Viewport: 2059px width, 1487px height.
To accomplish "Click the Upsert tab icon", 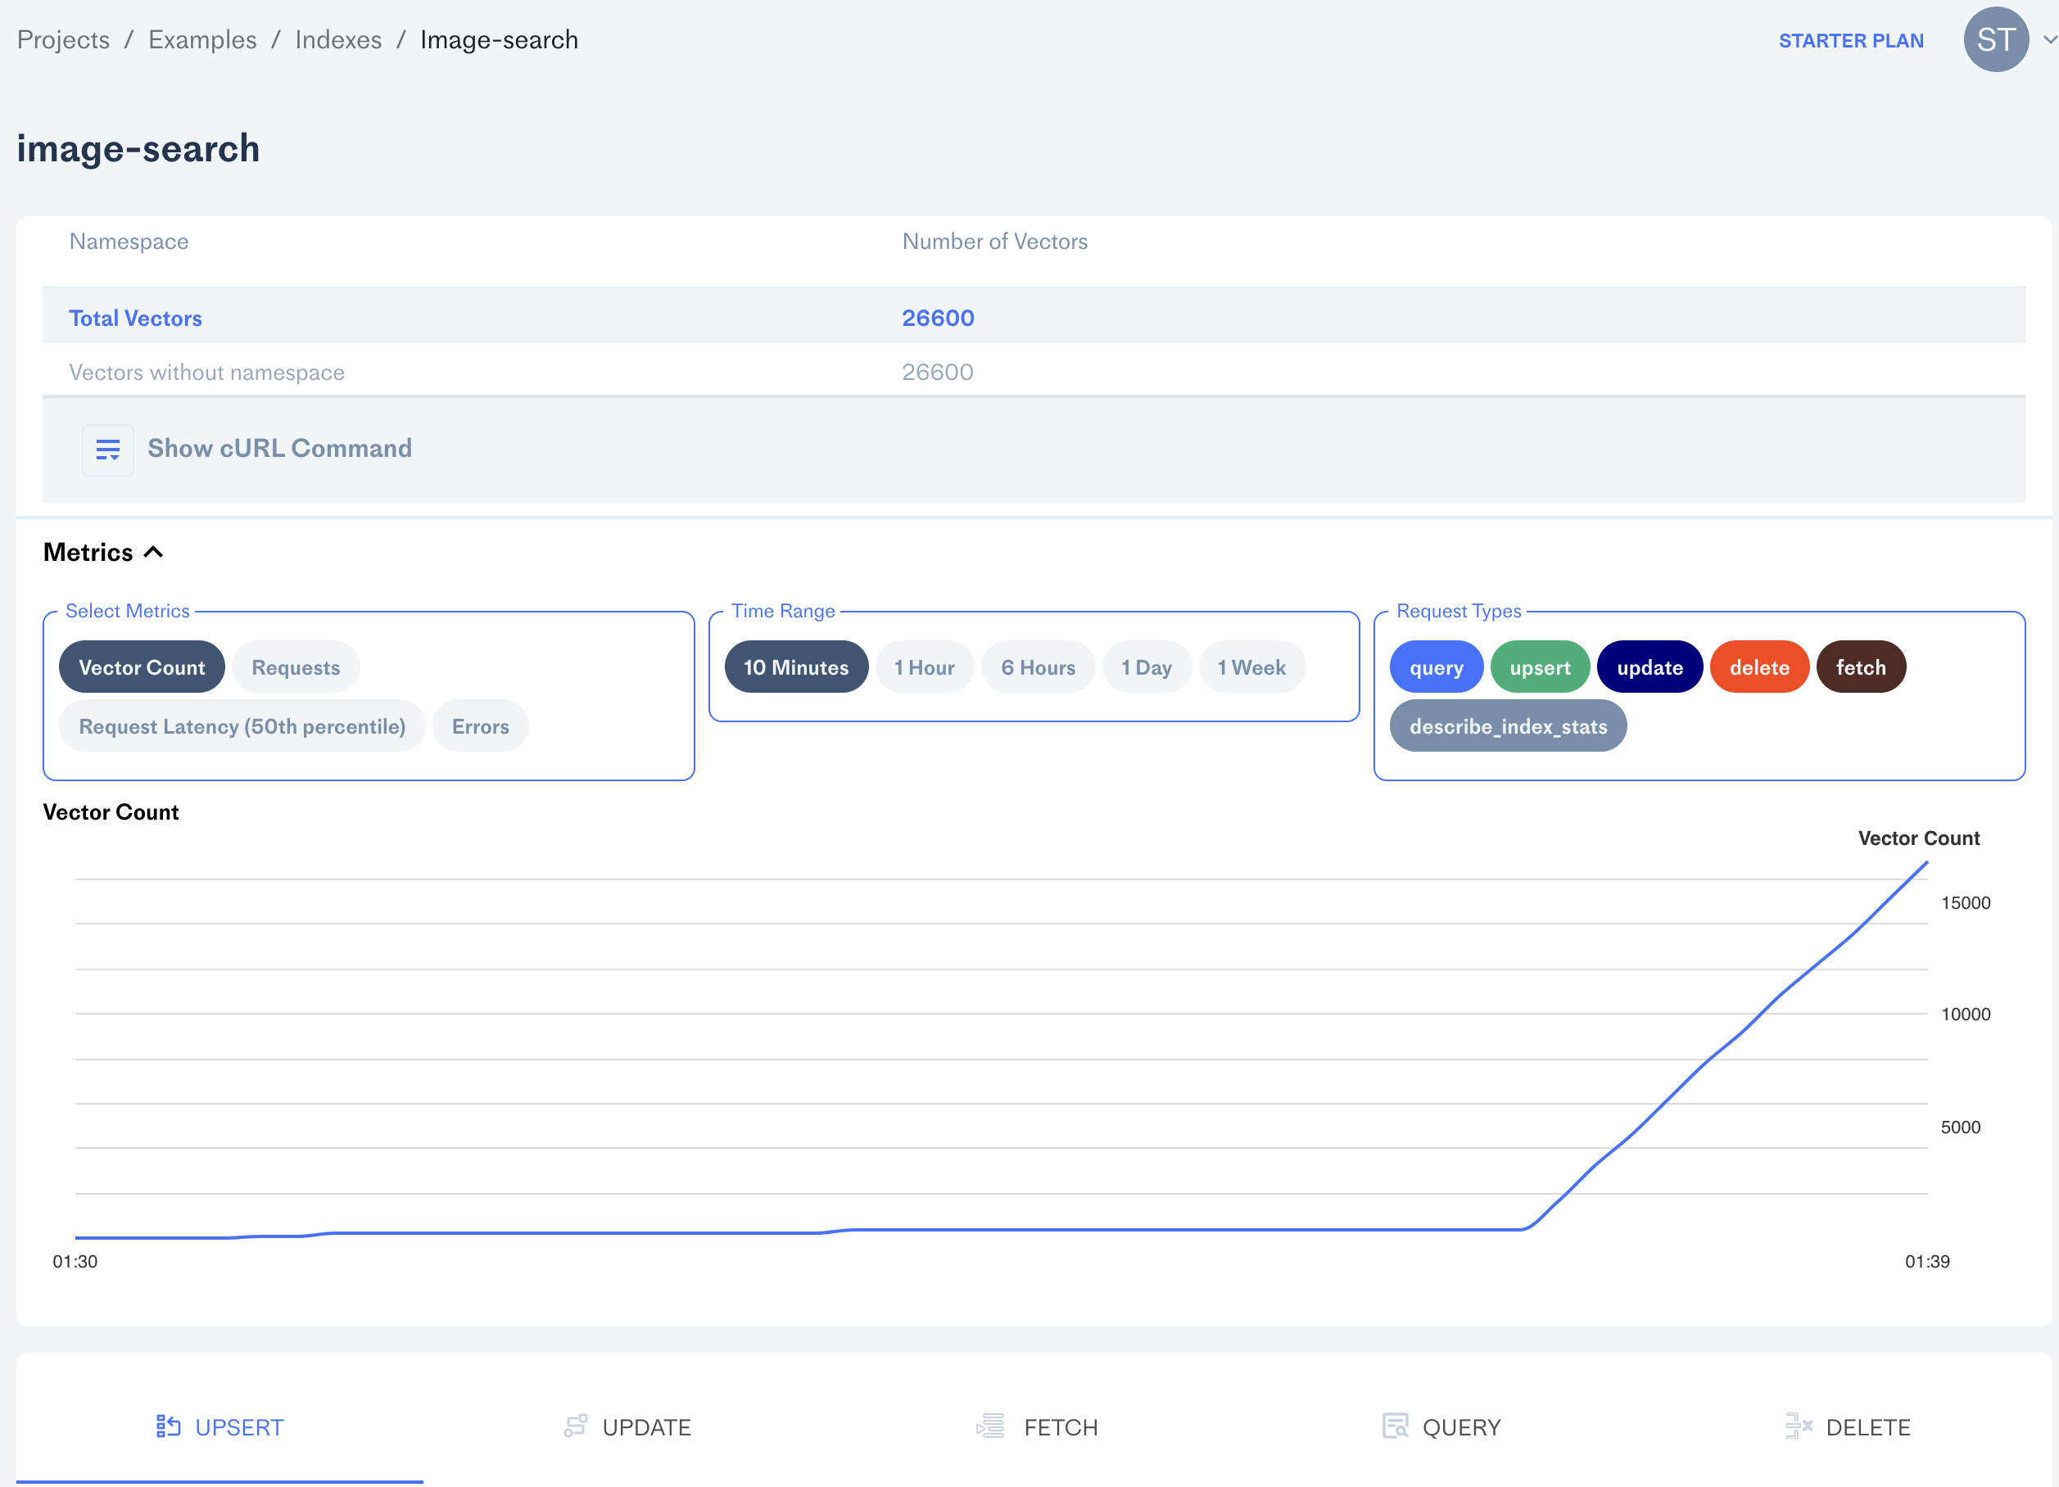I will tap(168, 1426).
